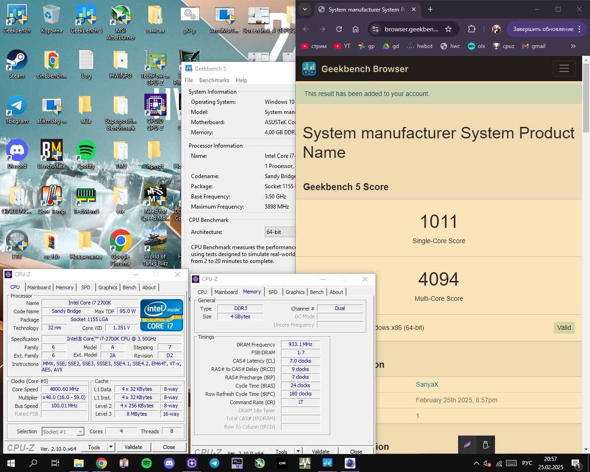Image resolution: width=590 pixels, height=472 pixels.
Task: Open a new Chrome tab
Action: pos(430,9)
